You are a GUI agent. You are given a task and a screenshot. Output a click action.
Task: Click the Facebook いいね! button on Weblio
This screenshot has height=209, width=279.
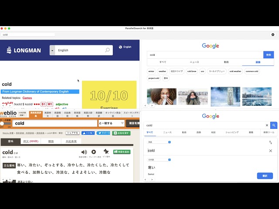[x=88, y=133]
